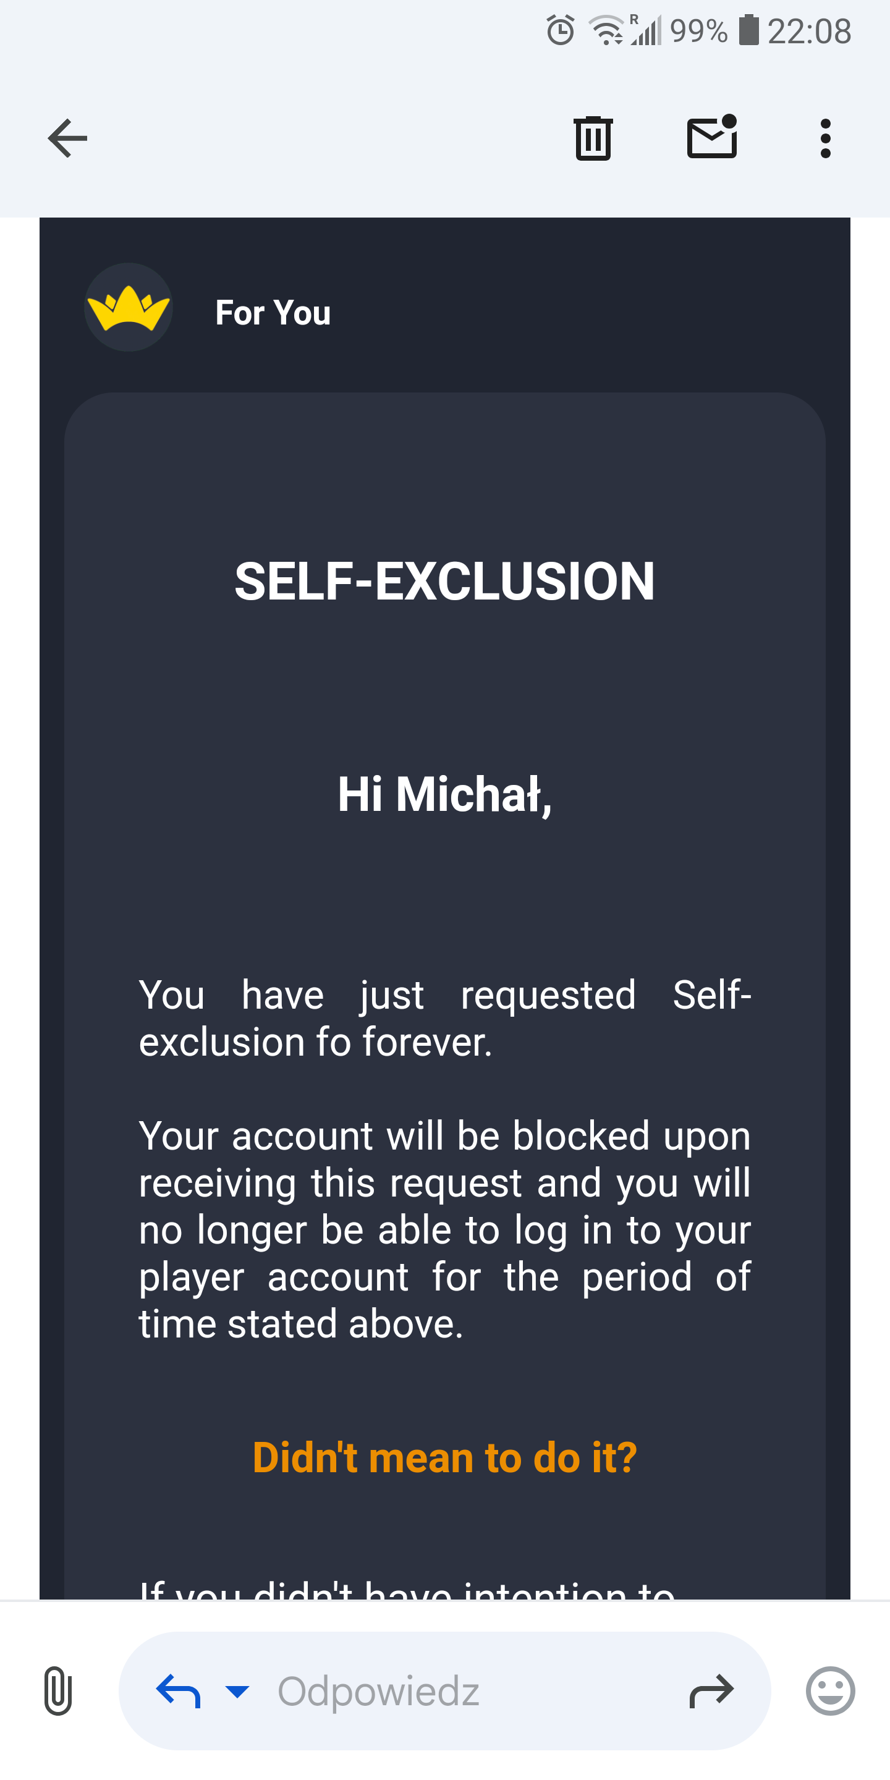Open the emoji reaction picker
890x1780 pixels.
click(x=830, y=1691)
